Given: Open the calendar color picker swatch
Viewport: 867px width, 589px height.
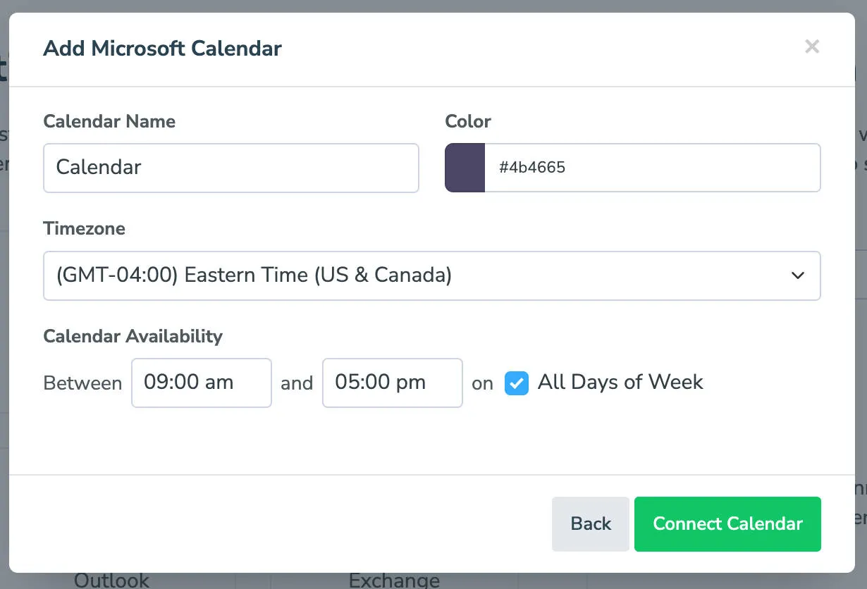Looking at the screenshot, I should tap(465, 168).
